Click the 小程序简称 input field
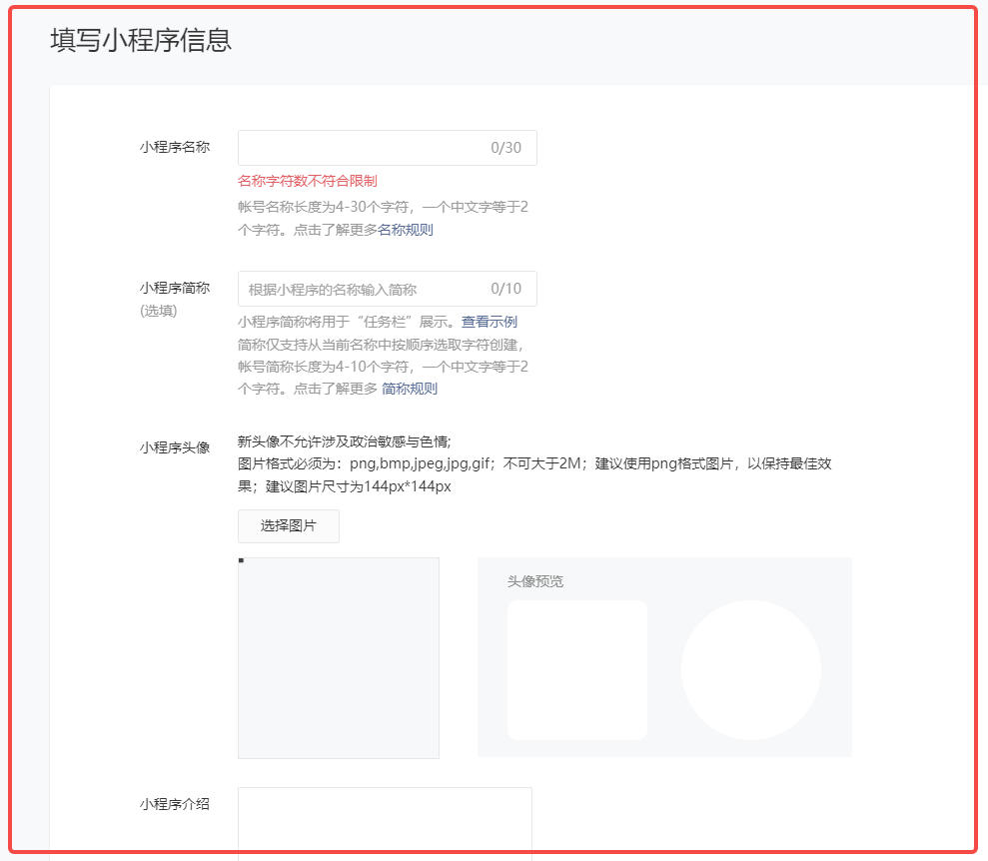Screen dimensions: 988x861 pos(387,289)
